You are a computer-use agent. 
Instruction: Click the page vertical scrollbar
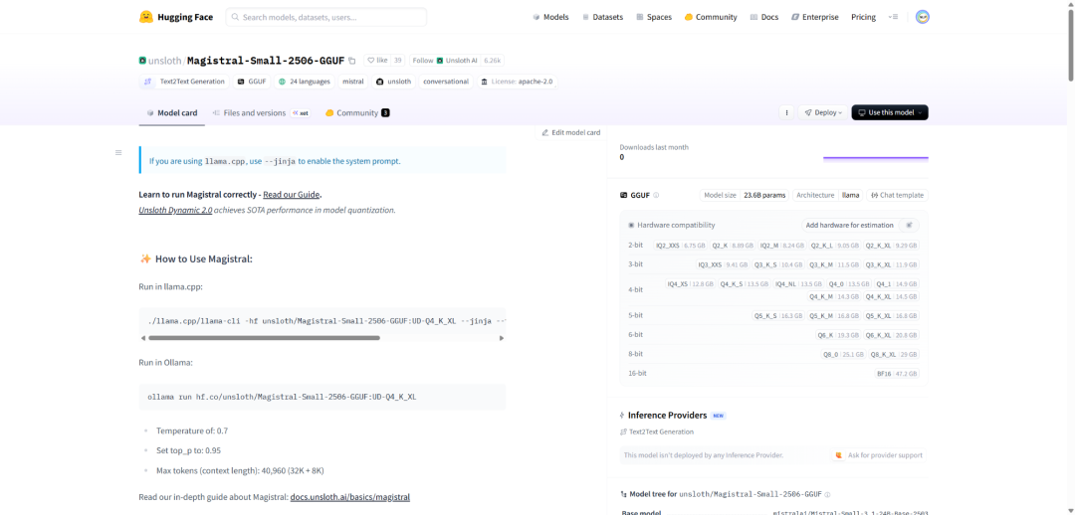pos(1070,45)
